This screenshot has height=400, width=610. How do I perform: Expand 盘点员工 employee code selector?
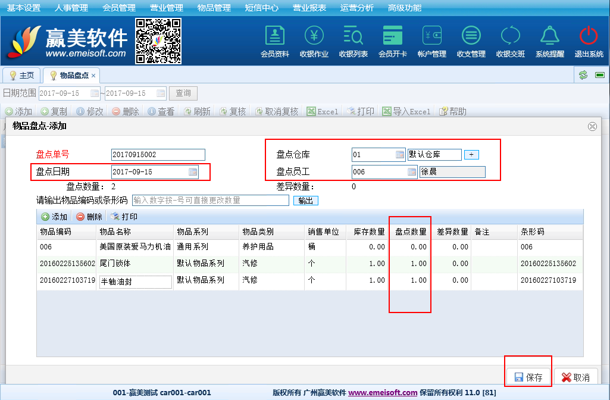[x=412, y=172]
